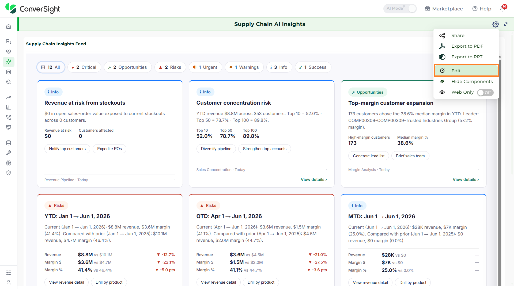
Task: Open the trending line chart sidebar icon
Action: (x=9, y=97)
